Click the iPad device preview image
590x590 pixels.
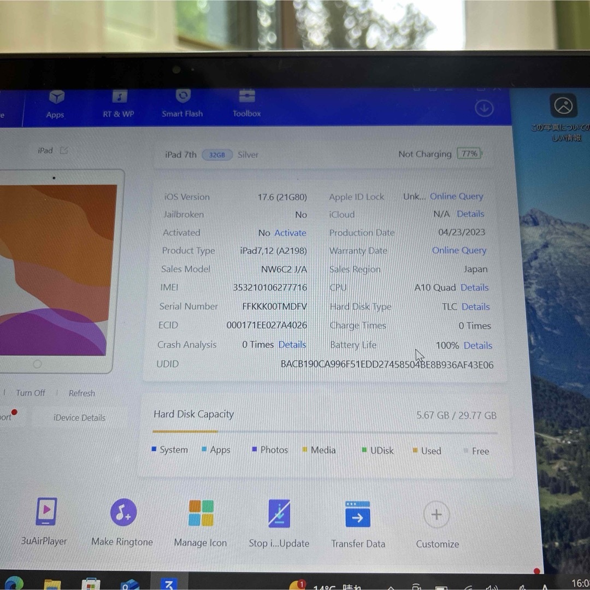pyautogui.click(x=57, y=271)
